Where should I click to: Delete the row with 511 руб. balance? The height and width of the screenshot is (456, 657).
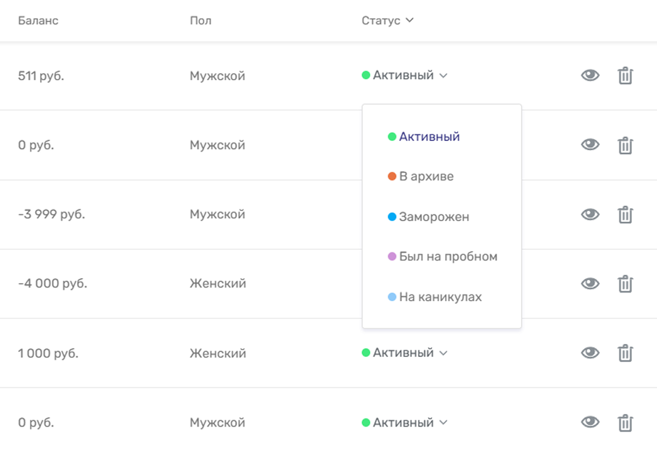[625, 76]
